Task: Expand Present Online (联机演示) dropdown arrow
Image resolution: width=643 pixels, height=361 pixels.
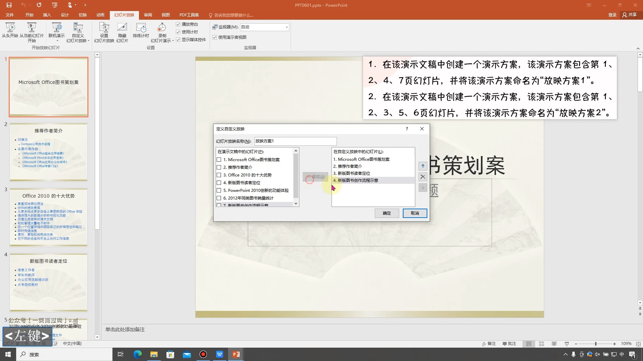Action: coord(57,41)
